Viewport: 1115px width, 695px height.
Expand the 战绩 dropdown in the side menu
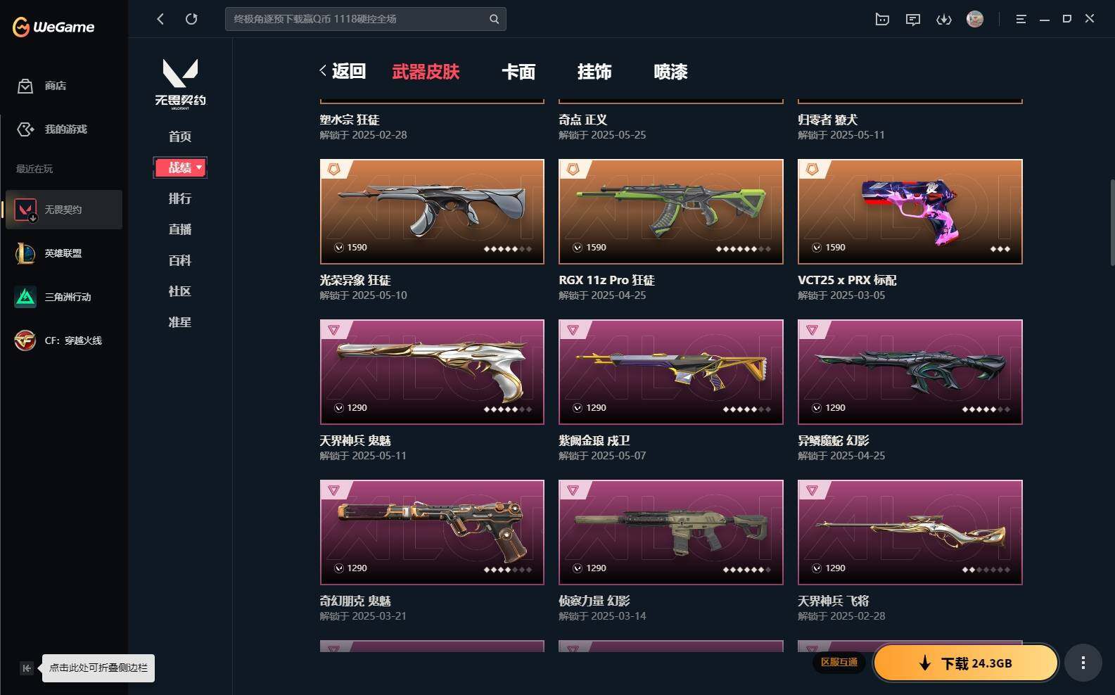click(180, 167)
